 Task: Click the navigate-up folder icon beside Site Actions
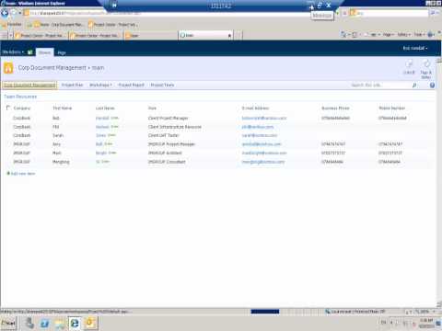coord(30,52)
